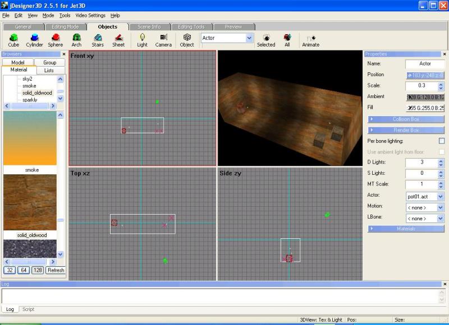Insert Stairs from the toolbar
The width and height of the screenshot is (449, 325).
point(98,40)
